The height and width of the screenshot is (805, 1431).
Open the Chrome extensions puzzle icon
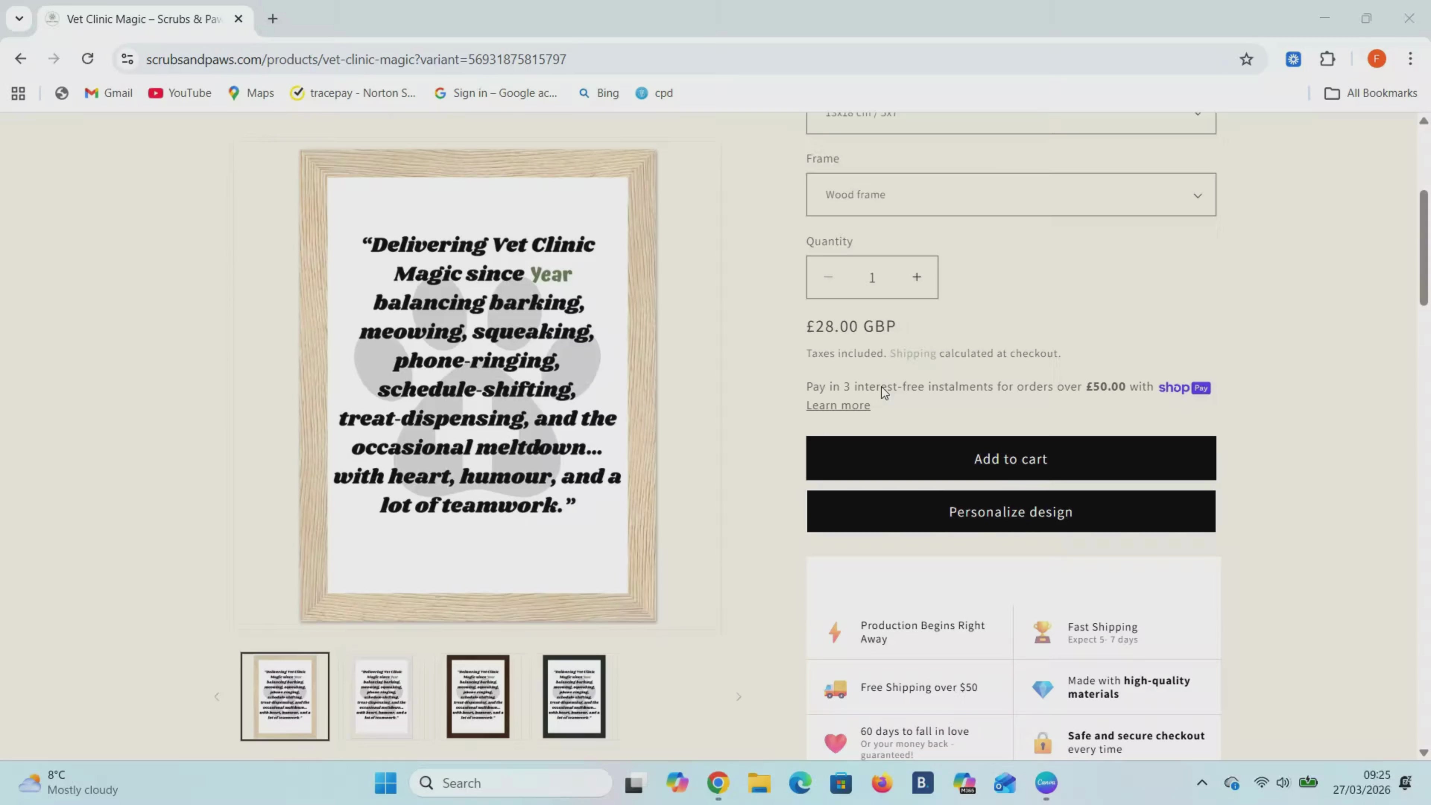coord(1327,59)
